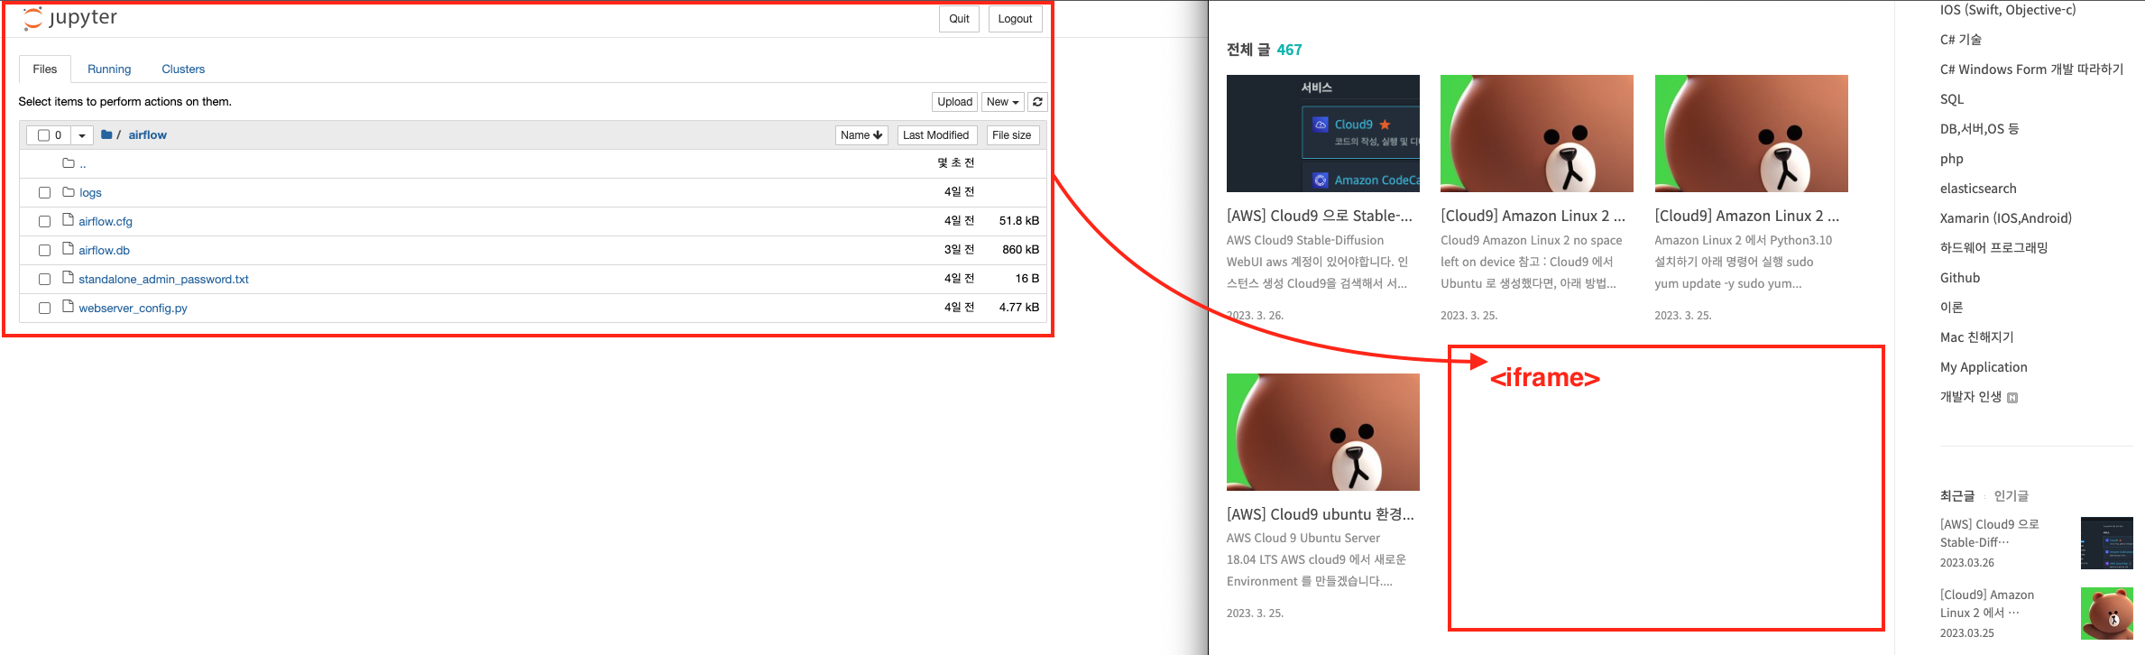
Task: Click the file icon beside webserver_config.py
Action: [68, 307]
